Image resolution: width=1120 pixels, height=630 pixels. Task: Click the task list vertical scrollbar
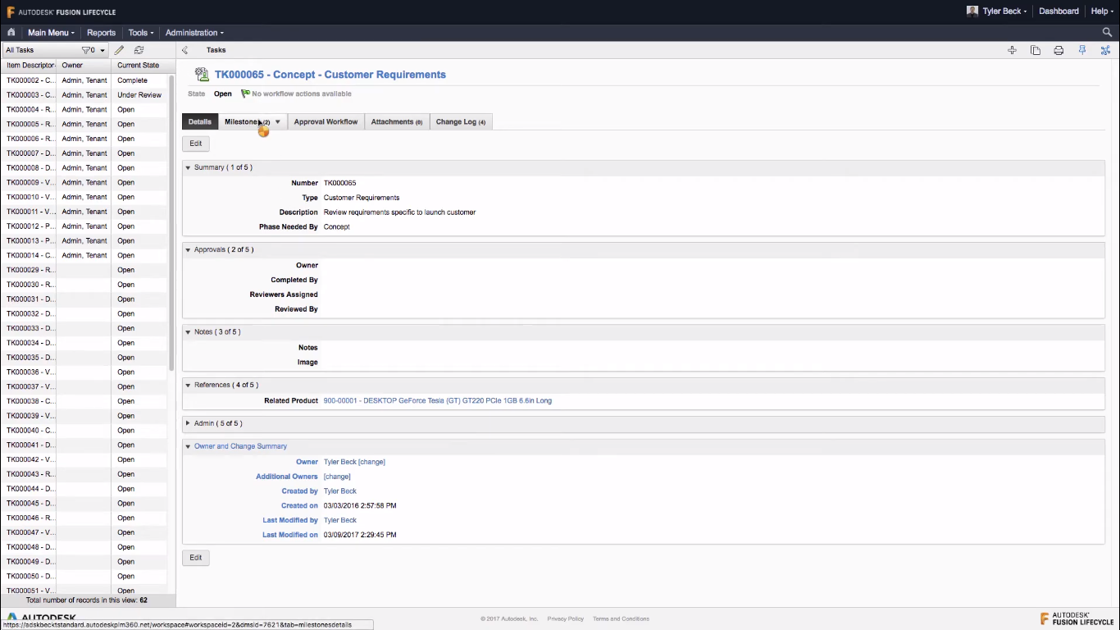point(171,221)
